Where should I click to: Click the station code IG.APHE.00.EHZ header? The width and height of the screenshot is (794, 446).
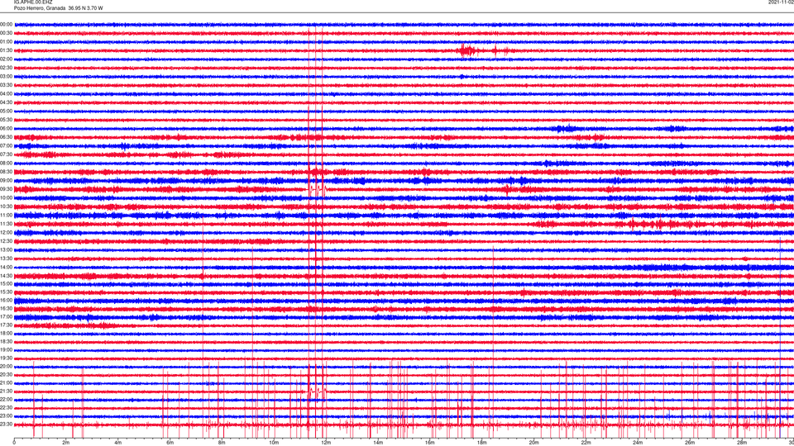(33, 2)
